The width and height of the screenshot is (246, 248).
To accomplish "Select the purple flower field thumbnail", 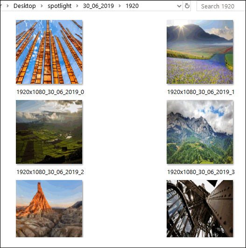I will pos(200,52).
